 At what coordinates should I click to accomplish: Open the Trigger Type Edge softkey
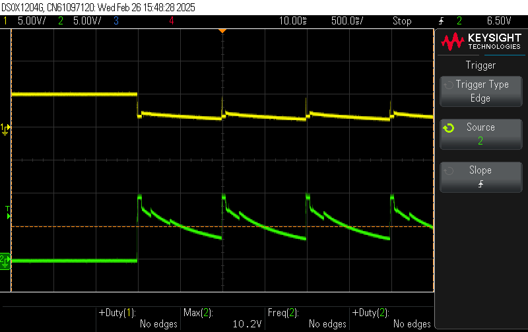pyautogui.click(x=481, y=92)
